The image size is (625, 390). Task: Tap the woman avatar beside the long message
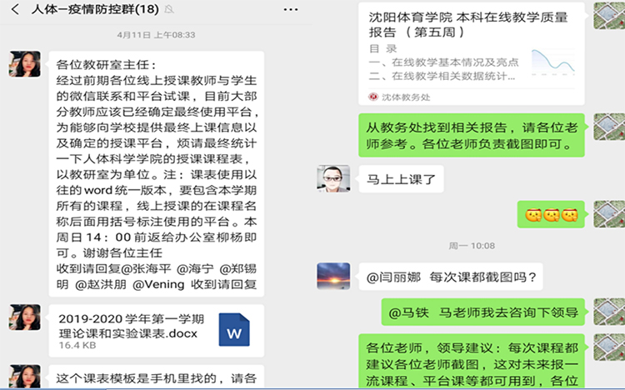25,64
